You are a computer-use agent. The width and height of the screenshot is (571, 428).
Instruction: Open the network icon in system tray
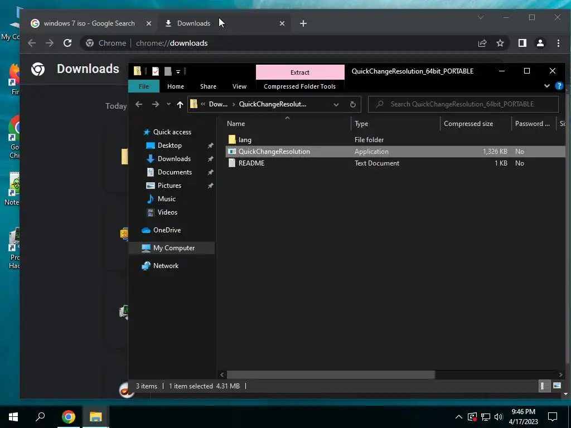coord(486,417)
